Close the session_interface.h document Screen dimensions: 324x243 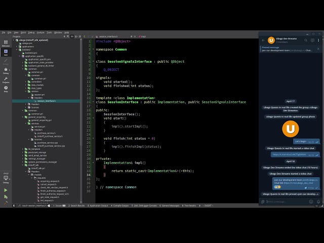[135, 36]
